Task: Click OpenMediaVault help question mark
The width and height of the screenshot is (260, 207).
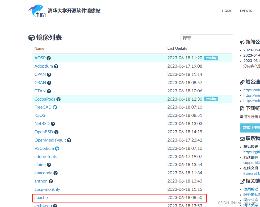Action: click(69, 140)
